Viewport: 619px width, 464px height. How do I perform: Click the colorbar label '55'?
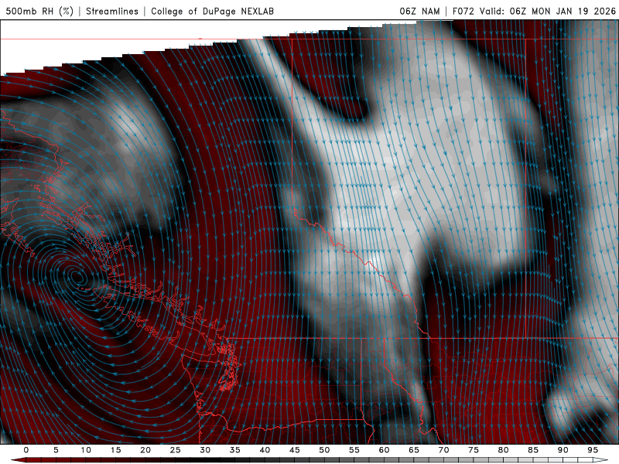click(x=354, y=450)
